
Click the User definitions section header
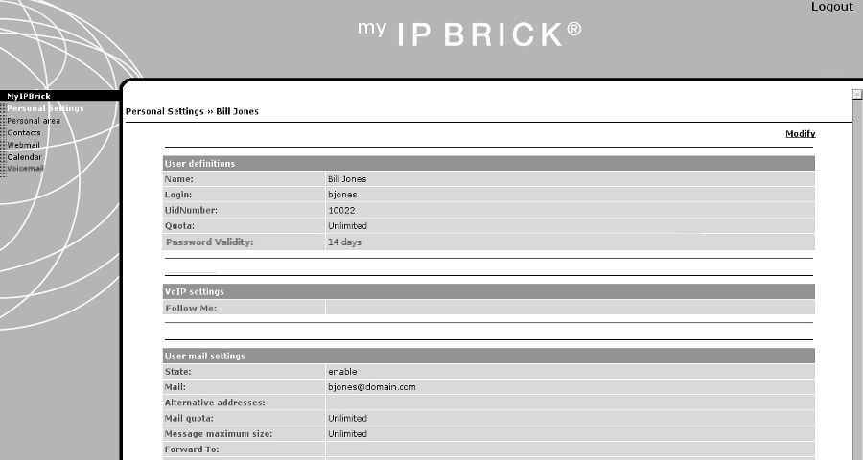tap(489, 164)
